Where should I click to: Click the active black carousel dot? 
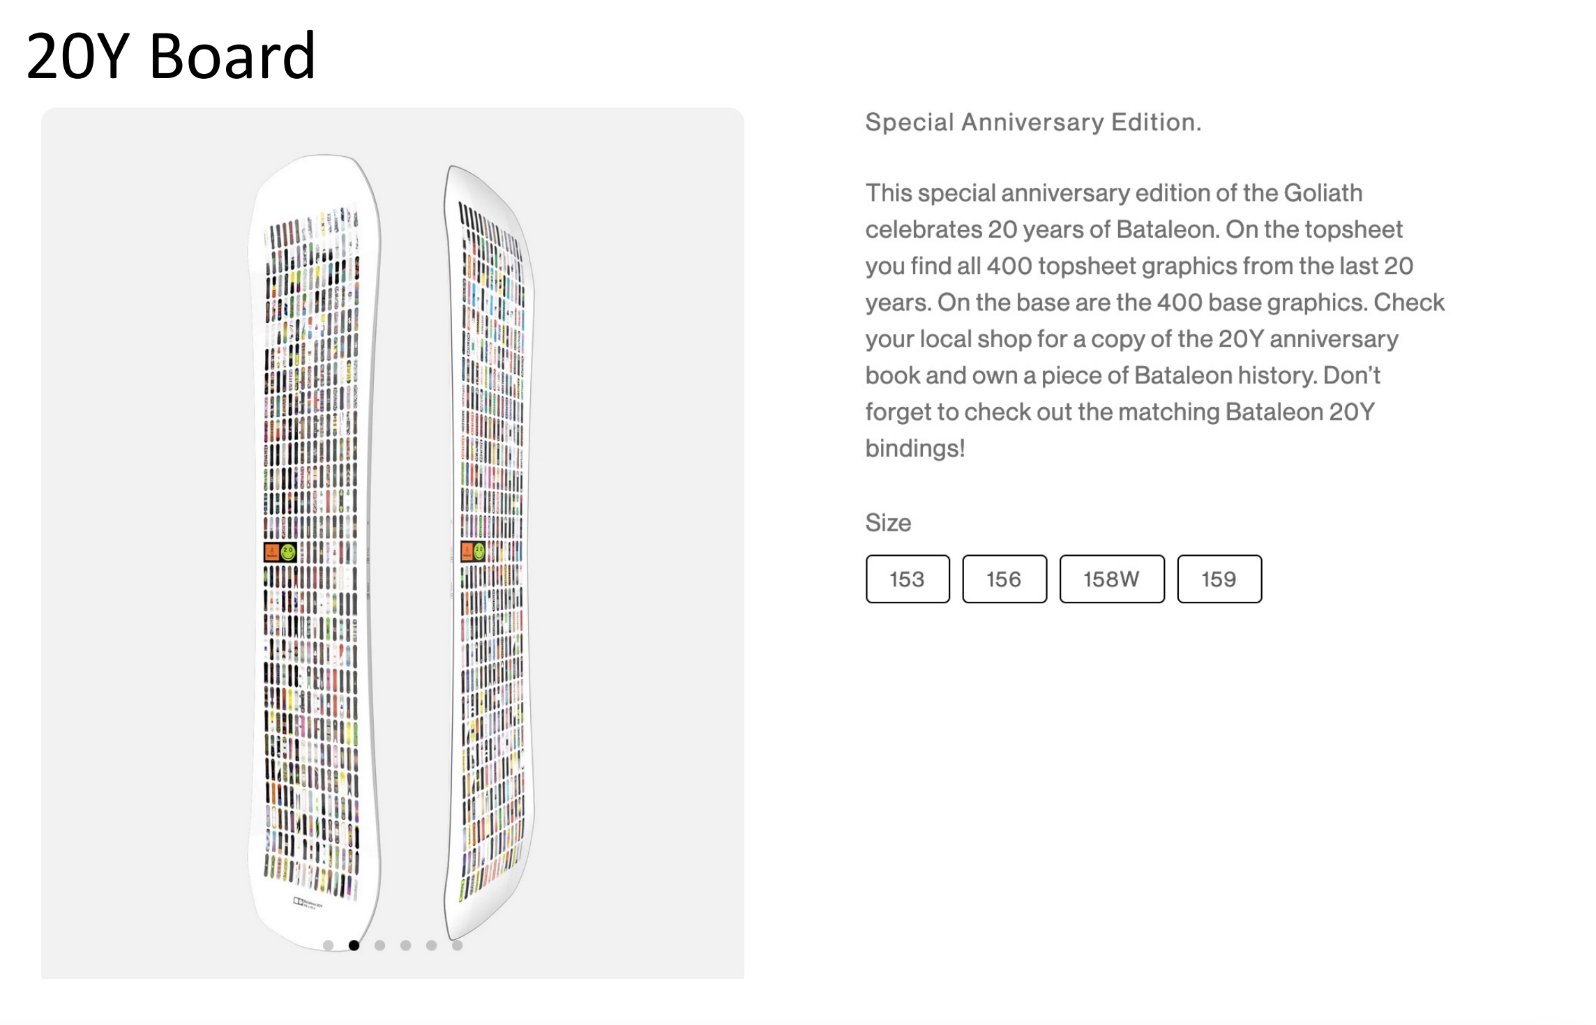[x=354, y=946]
